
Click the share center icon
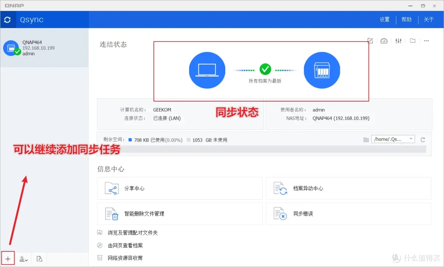pyautogui.click(x=111, y=188)
